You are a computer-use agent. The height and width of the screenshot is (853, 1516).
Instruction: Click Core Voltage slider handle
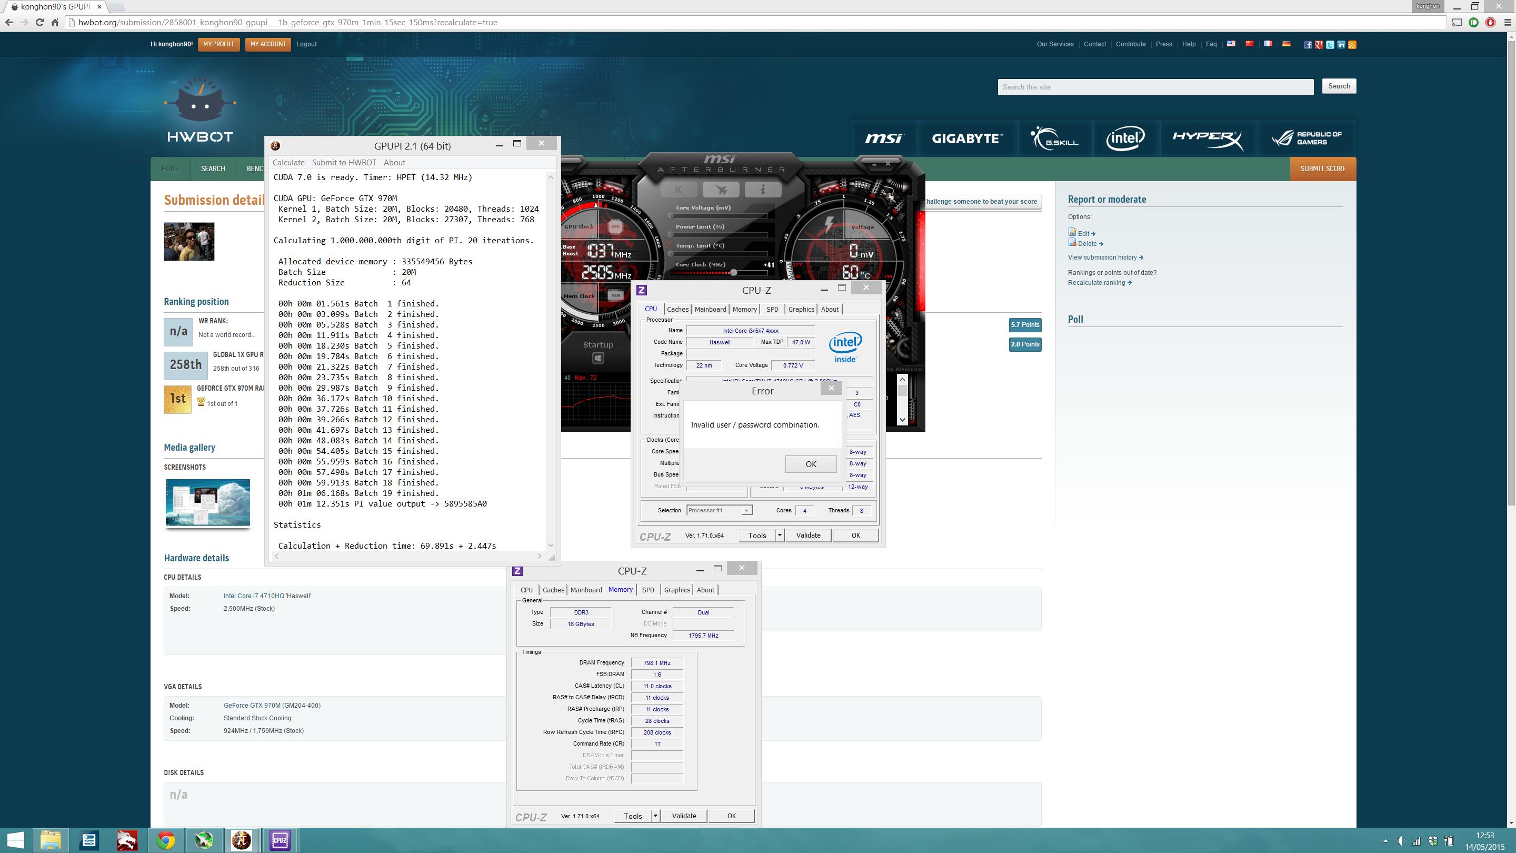[x=670, y=215]
